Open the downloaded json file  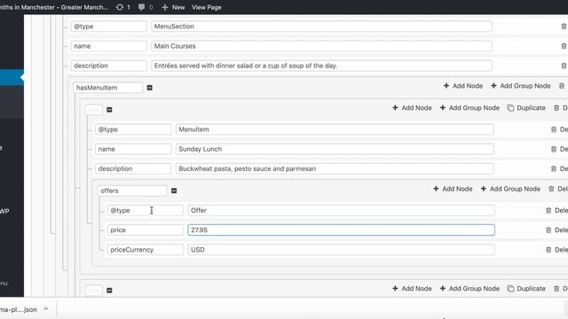[18, 309]
